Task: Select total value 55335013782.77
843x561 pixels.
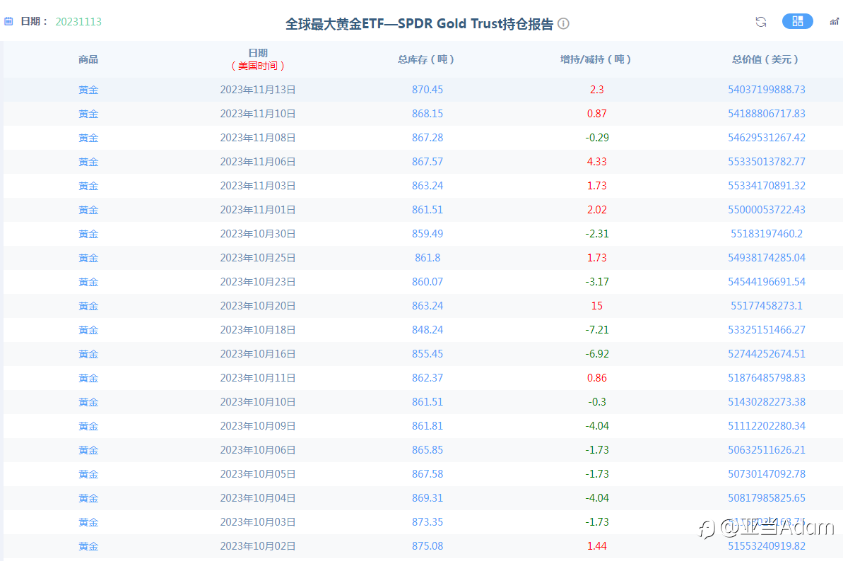Action: point(767,162)
